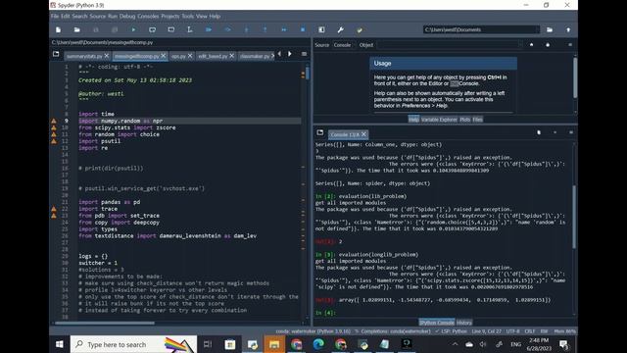The image size is (627, 353).
Task: Click the Save all files icon
Action: (115, 29)
